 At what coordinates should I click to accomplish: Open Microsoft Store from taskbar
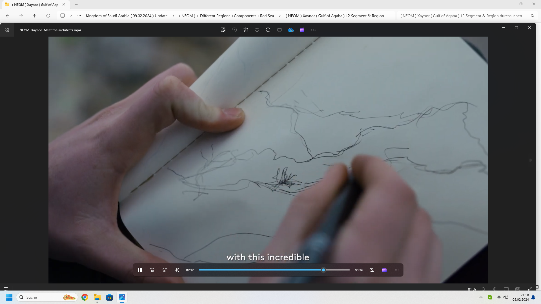[x=110, y=297]
